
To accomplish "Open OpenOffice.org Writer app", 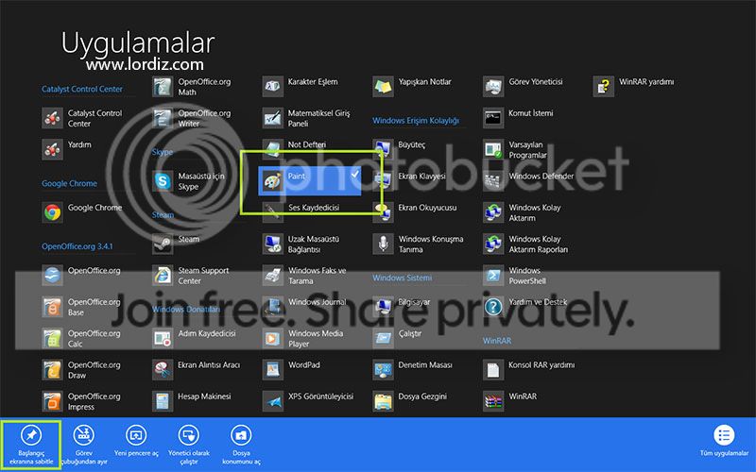I will 163,118.
